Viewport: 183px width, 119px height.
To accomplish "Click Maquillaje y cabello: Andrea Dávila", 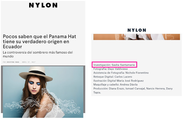I will pyautogui.click(x=116, y=85).
